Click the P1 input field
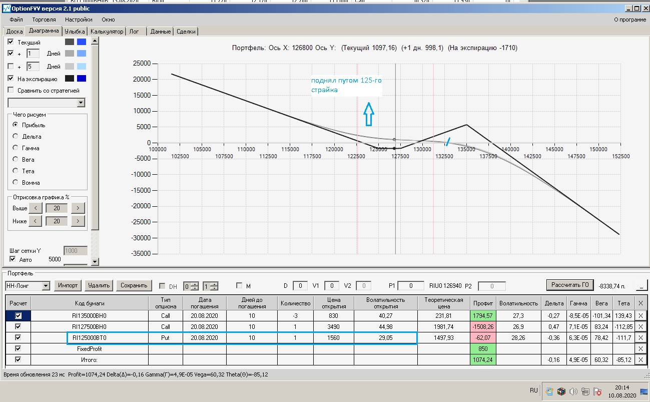Viewport: 650px width, 402px height. (x=411, y=286)
